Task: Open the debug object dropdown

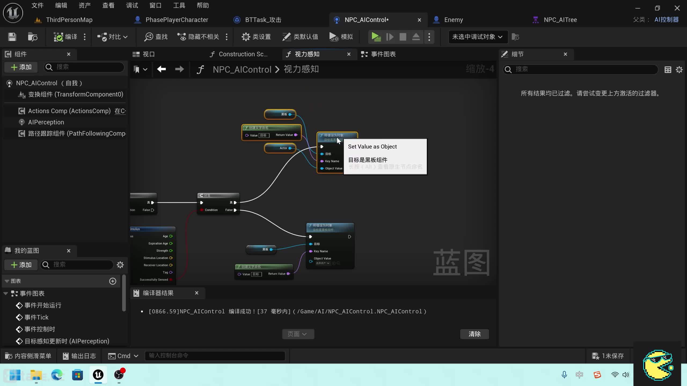Action: click(x=478, y=37)
